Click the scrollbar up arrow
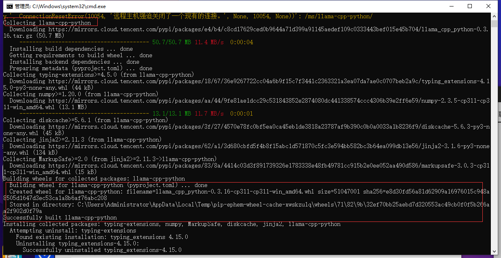The image size is (501, 258). [x=494, y=16]
